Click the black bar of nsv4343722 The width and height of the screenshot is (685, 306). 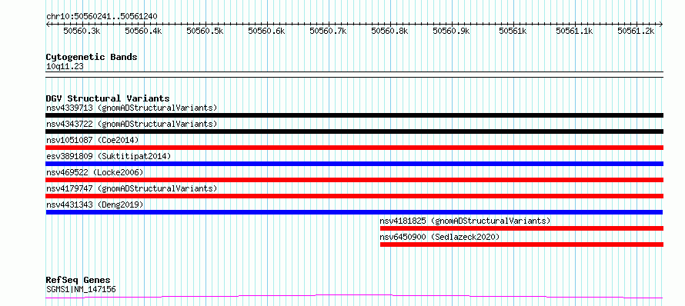[x=355, y=131]
